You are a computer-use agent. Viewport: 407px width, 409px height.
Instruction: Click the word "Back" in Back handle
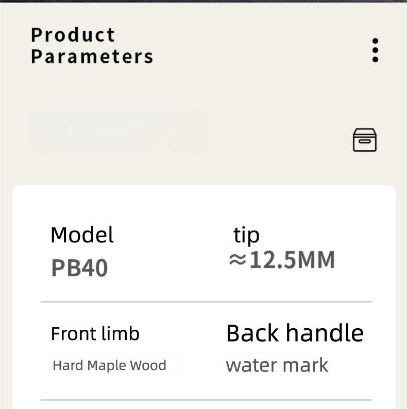pos(252,333)
